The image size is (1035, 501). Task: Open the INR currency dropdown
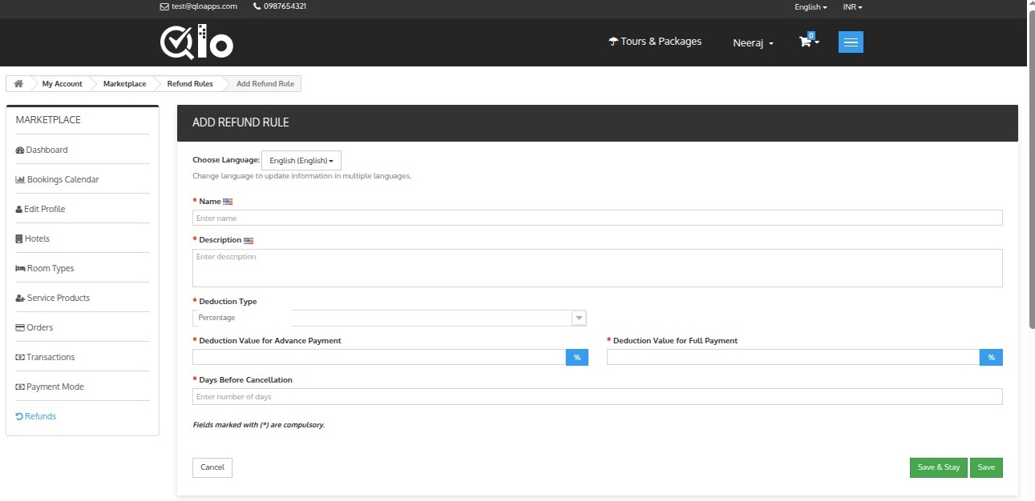point(852,6)
